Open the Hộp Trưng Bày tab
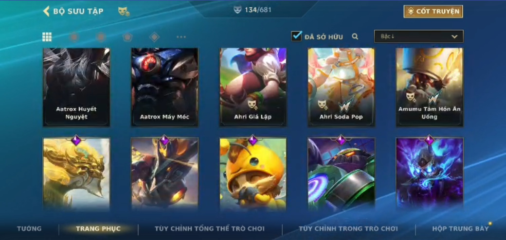The image size is (506, 240). click(x=460, y=229)
